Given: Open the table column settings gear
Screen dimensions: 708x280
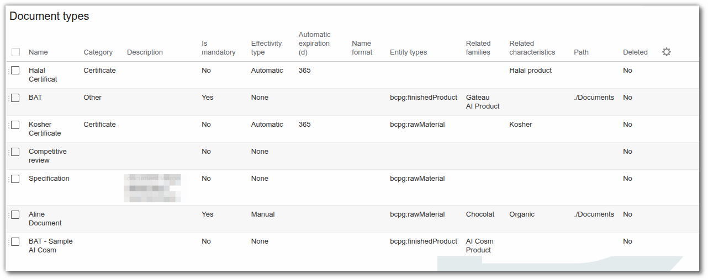Looking at the screenshot, I should pyautogui.click(x=667, y=52).
